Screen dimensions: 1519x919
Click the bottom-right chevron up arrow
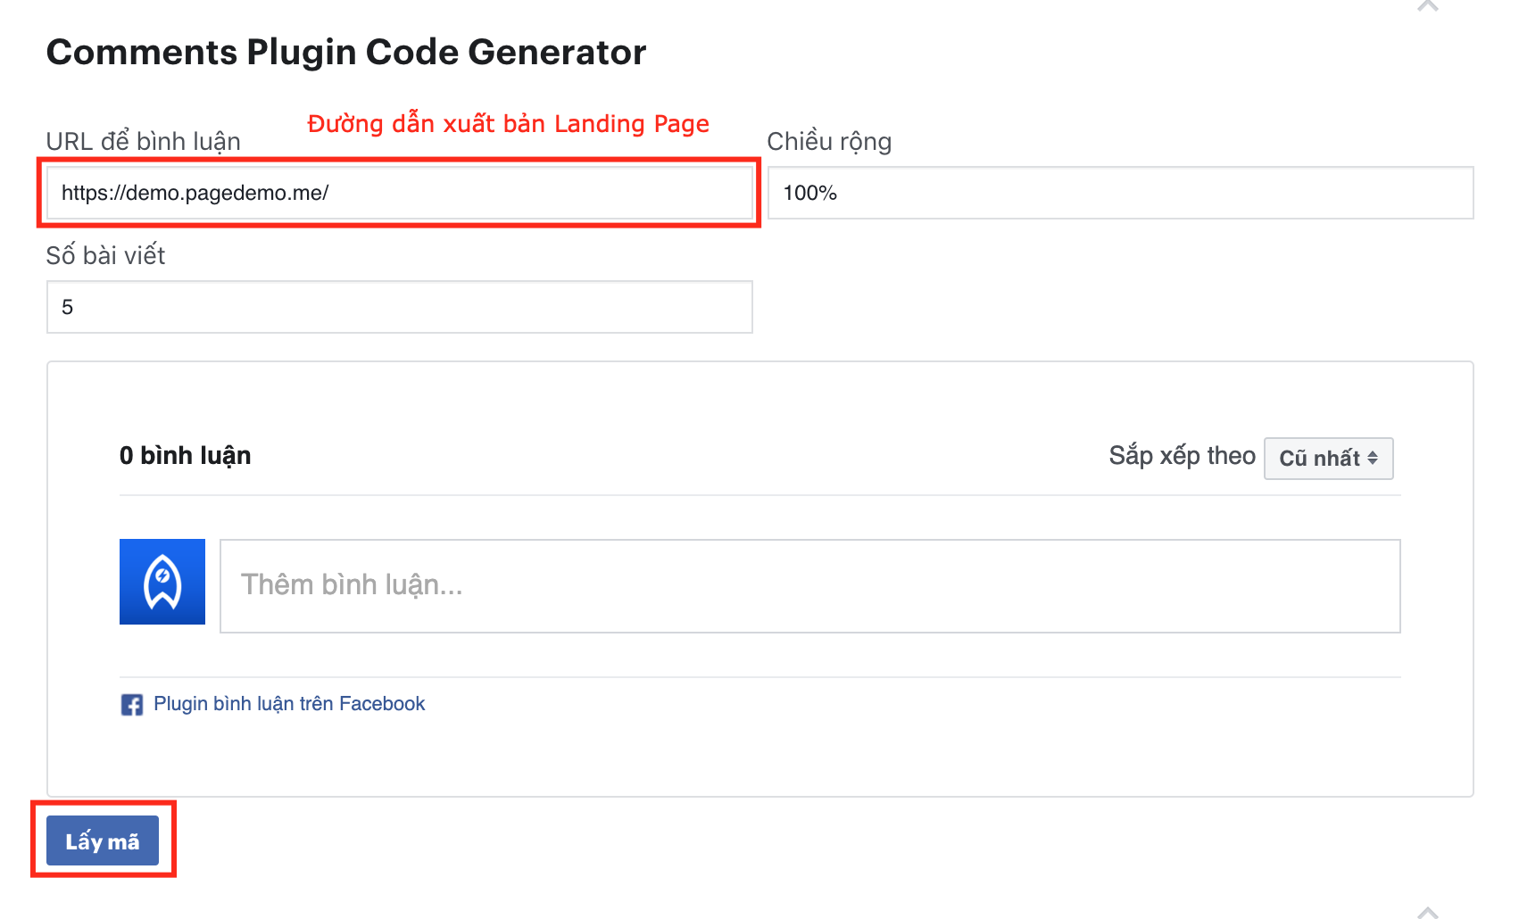1428,912
